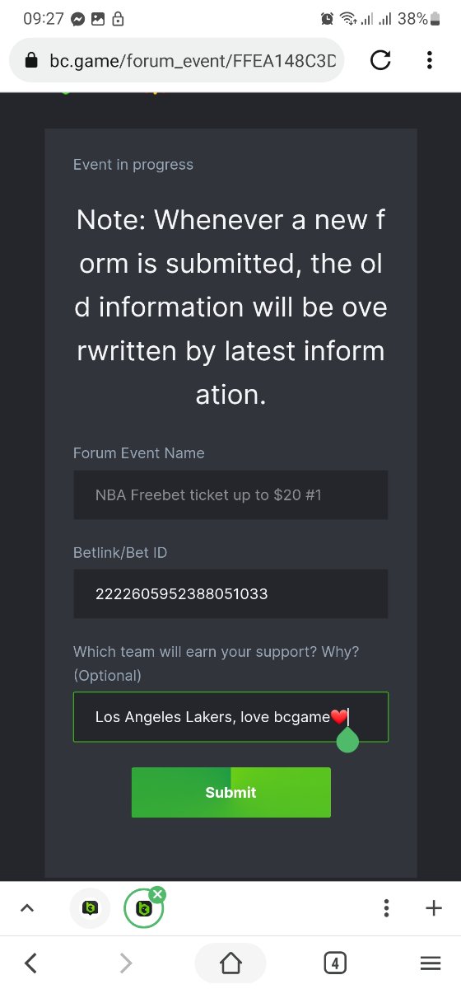Tap the forward arrow navigation icon

[x=126, y=962]
